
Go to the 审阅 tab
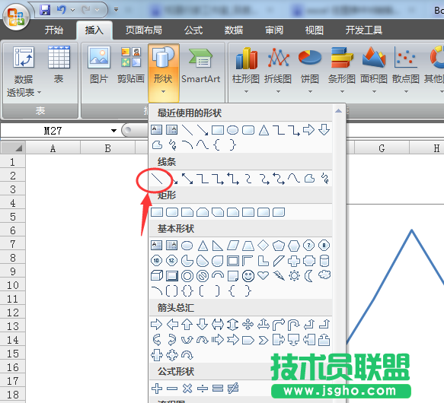(274, 30)
